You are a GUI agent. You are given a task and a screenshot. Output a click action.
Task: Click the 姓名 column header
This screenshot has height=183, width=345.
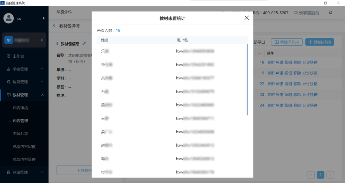point(105,40)
